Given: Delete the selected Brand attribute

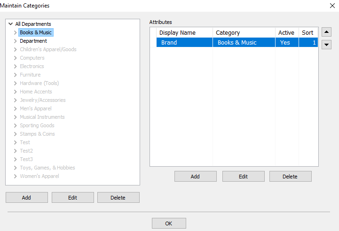Looking at the screenshot, I should click(291, 177).
